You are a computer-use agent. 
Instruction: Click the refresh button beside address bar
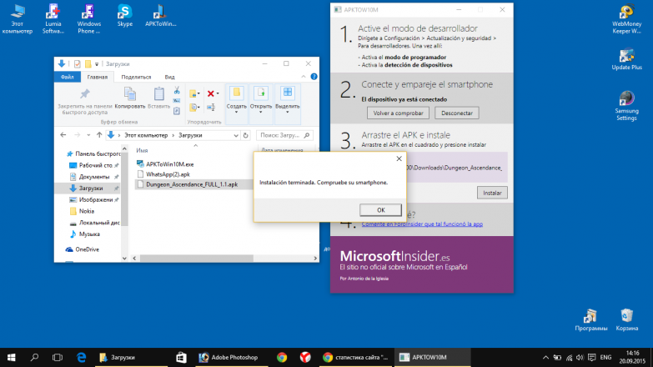tap(246, 135)
